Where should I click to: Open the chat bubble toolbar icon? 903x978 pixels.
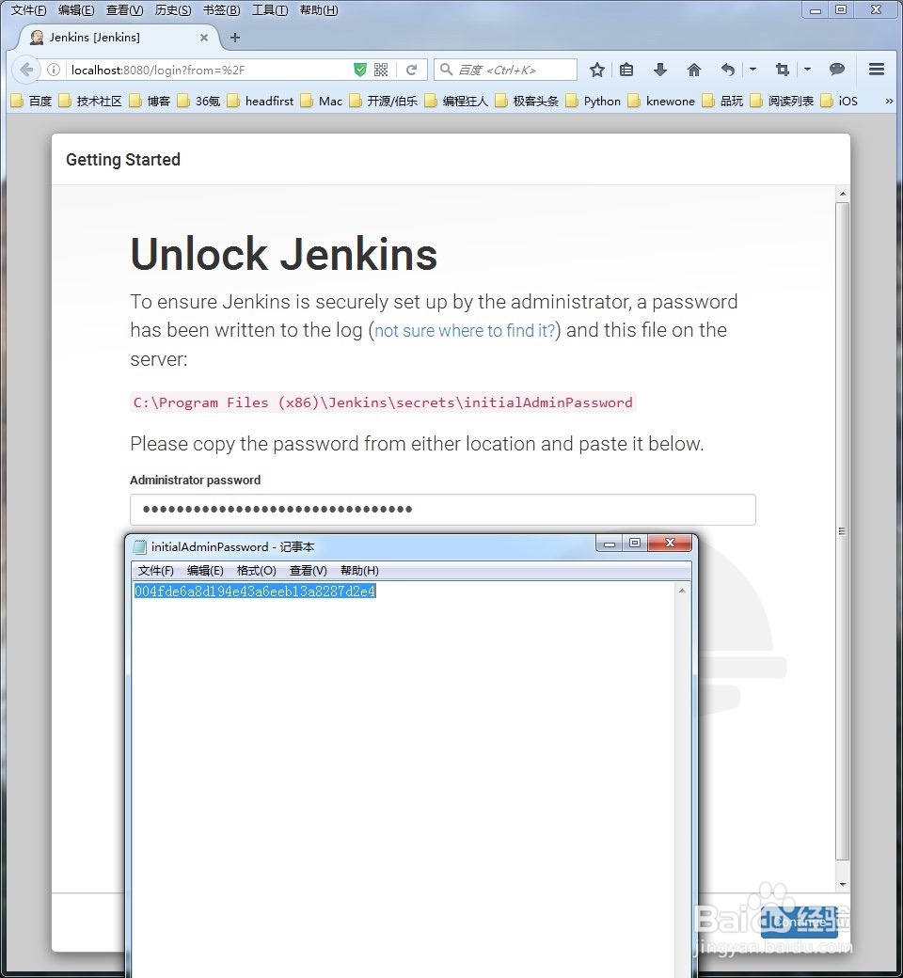837,70
